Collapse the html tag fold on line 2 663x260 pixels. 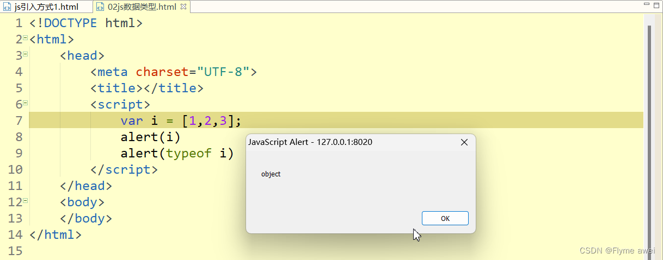coord(26,37)
